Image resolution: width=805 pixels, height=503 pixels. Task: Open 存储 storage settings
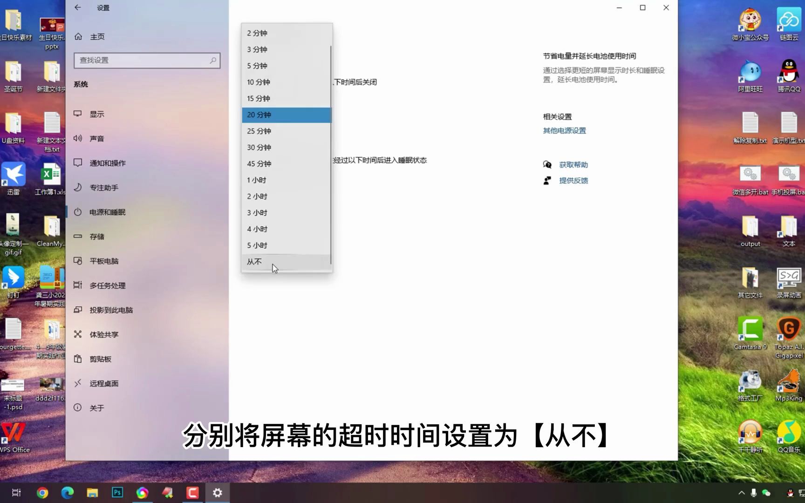[147, 237]
